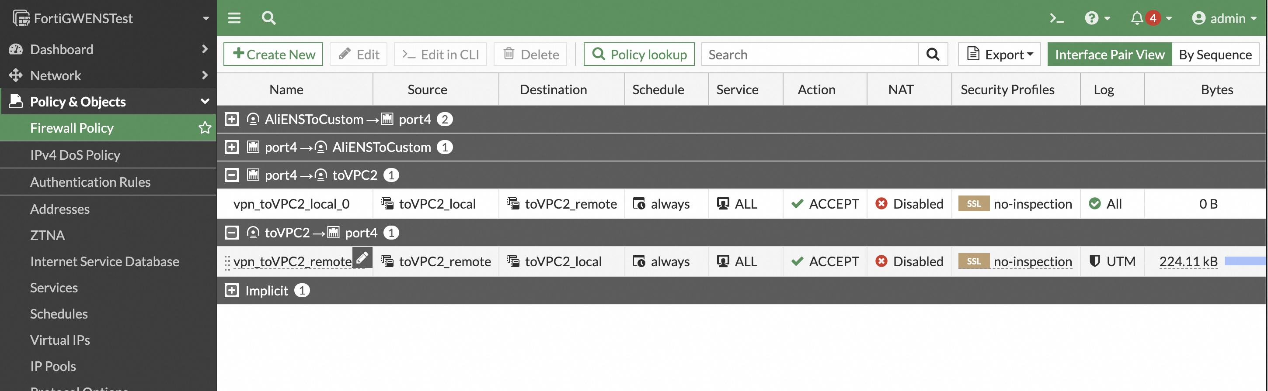The width and height of the screenshot is (1268, 391).
Task: Click no-inspection link in vpn_toVPC2_remote row
Action: point(1033,261)
